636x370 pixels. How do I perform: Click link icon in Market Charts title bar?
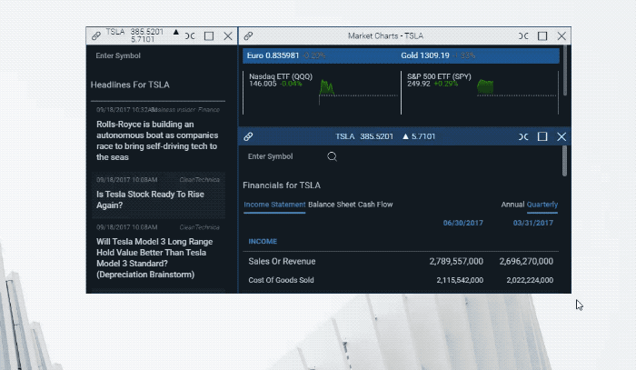[x=248, y=35]
